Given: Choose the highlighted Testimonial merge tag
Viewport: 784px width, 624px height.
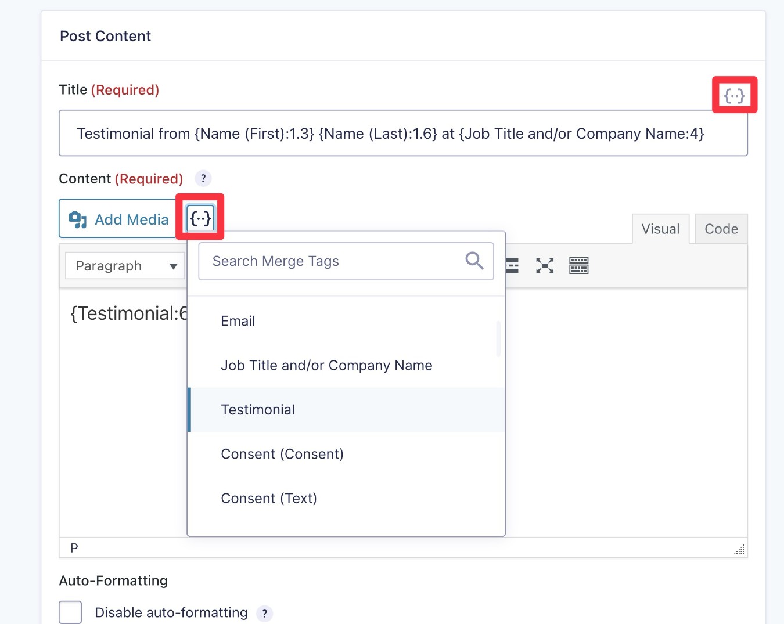Looking at the screenshot, I should pos(258,409).
